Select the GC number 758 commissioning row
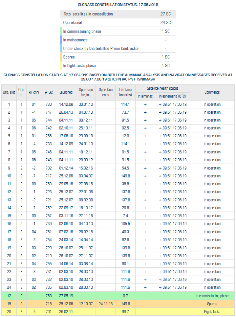Screen dimensions: 236x317 coord(49,296)
